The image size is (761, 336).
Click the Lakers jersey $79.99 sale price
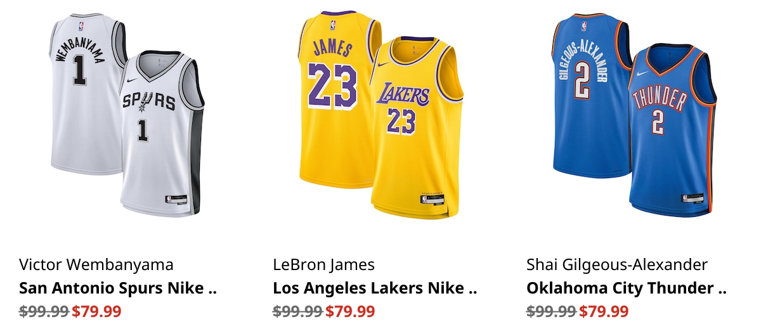click(x=350, y=311)
